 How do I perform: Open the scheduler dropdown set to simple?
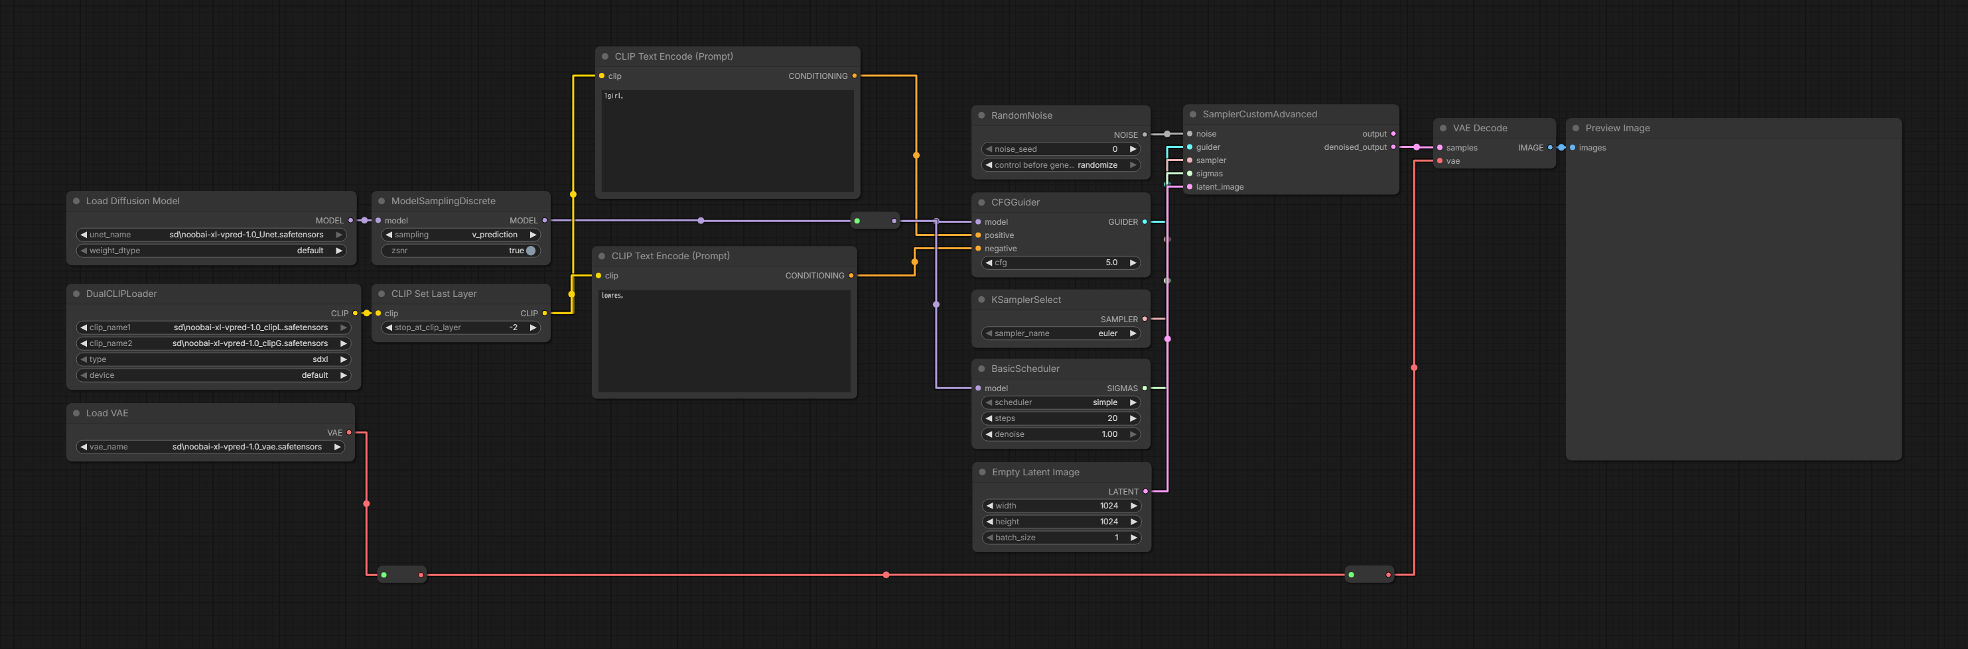[x=1060, y=402]
